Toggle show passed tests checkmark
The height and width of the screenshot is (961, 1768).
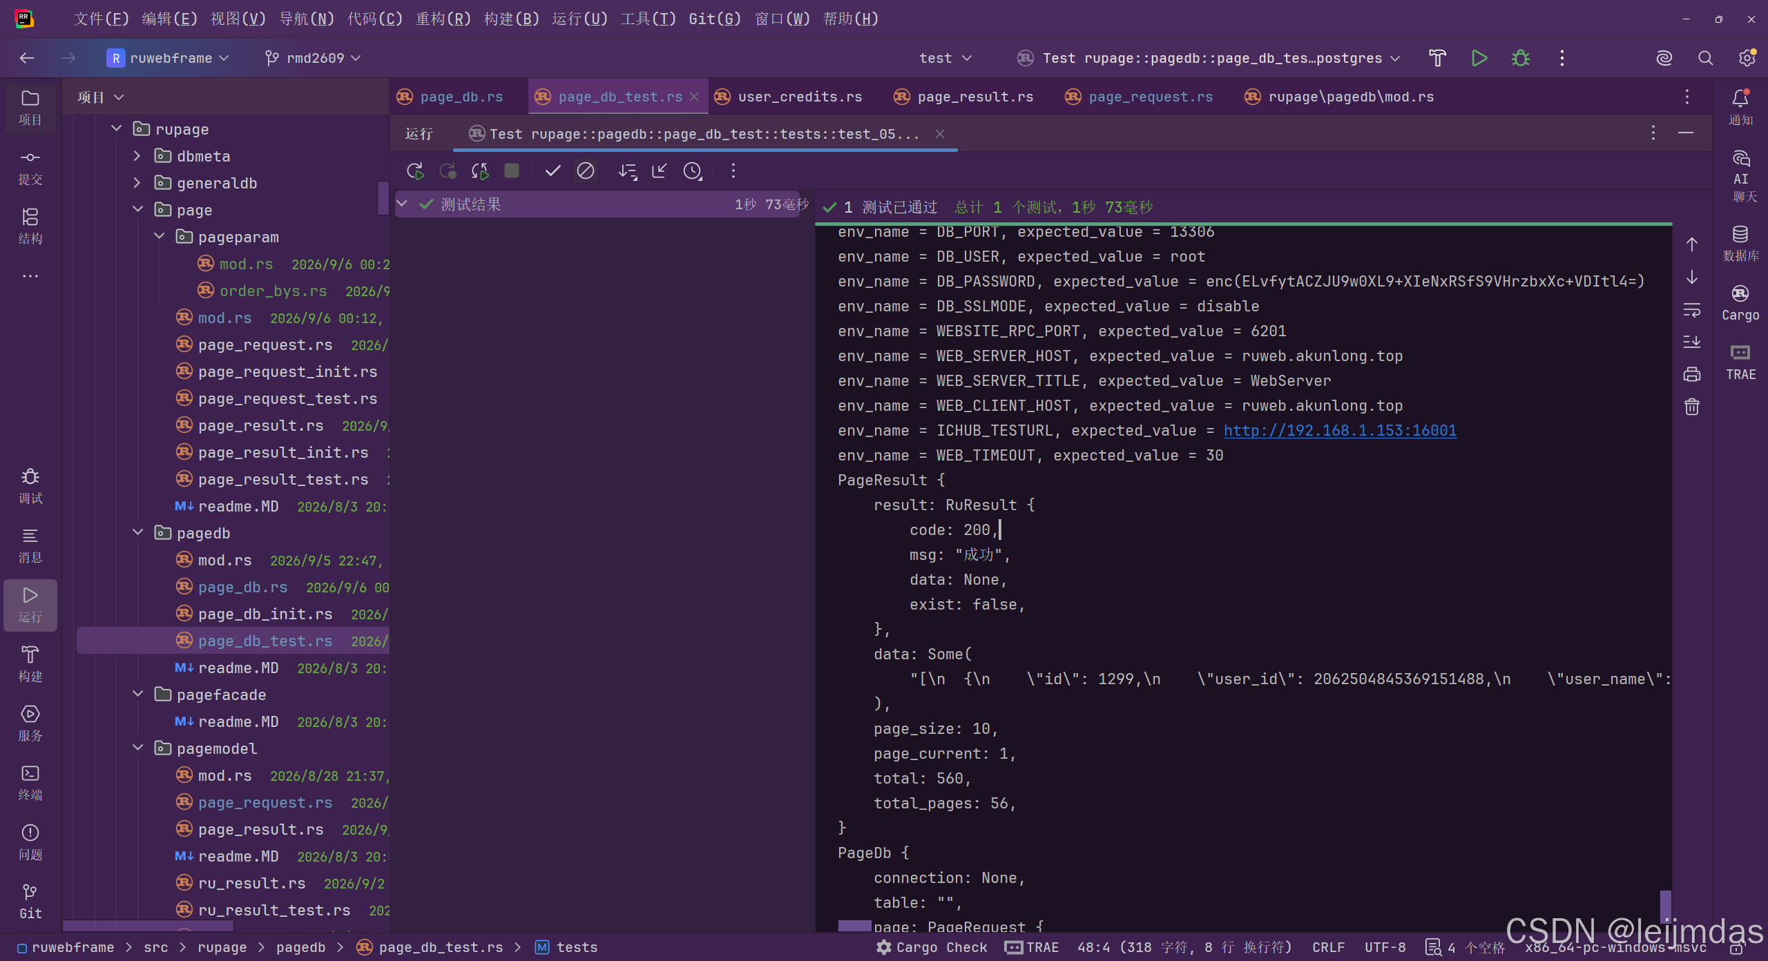(x=552, y=171)
